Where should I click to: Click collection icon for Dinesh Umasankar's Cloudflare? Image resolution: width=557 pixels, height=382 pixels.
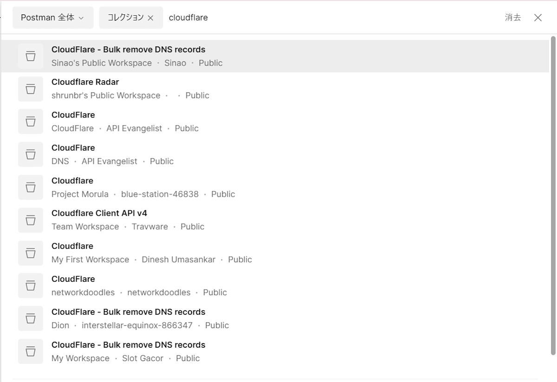pos(31,253)
